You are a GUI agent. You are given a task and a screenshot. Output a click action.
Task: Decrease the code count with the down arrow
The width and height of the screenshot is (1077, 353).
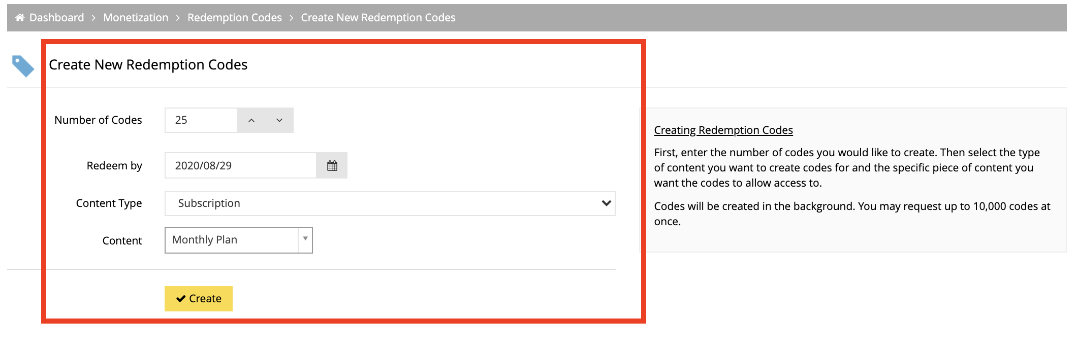(x=279, y=120)
